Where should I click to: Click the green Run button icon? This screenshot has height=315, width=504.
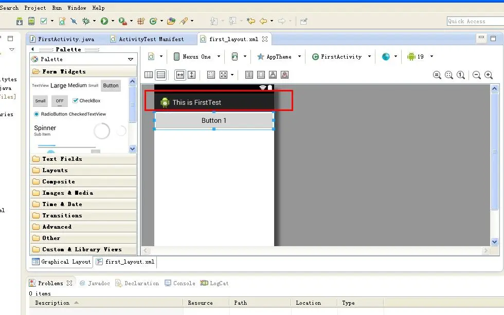(104, 21)
